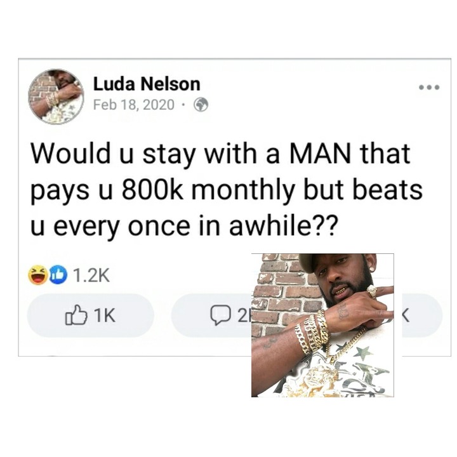View the circular profile picture of poster
Screen dimensions: 457x457
[x=56, y=97]
